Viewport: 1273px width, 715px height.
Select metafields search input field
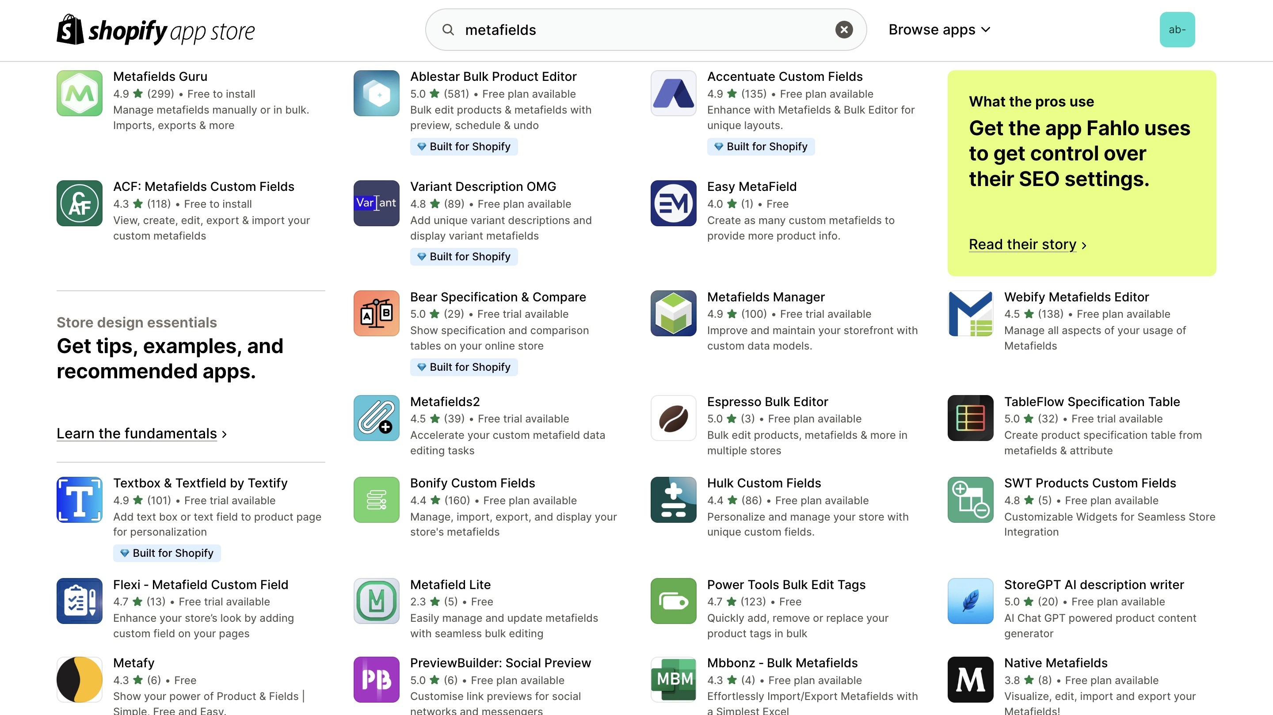646,29
